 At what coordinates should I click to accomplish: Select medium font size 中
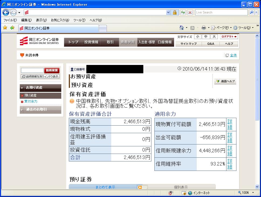click(x=206, y=37)
